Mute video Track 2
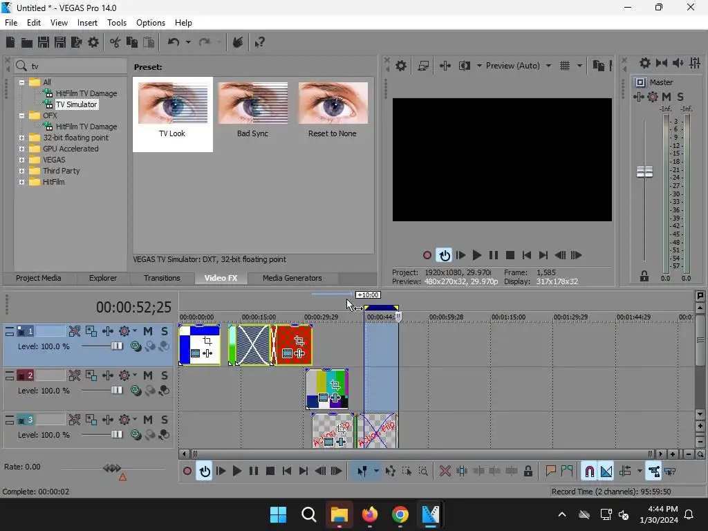708x531 pixels. pyautogui.click(x=148, y=375)
